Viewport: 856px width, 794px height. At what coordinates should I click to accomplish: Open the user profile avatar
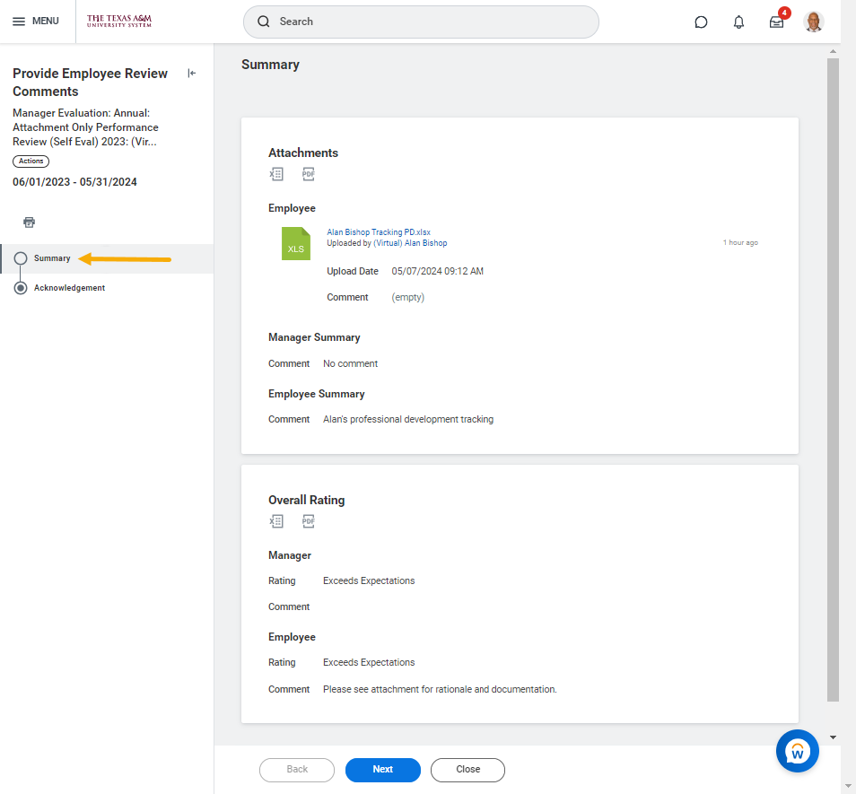click(x=814, y=22)
